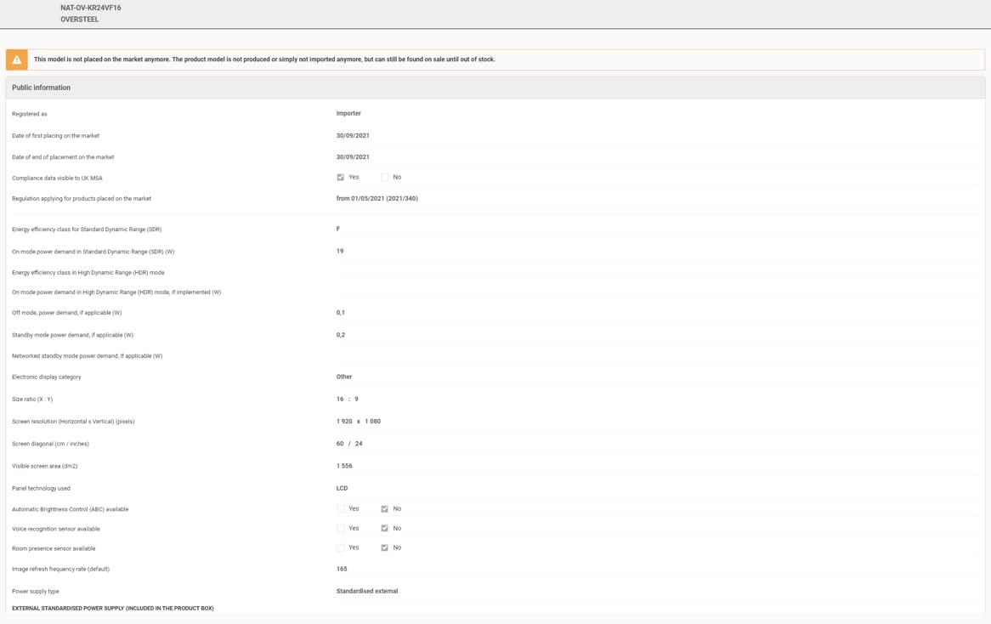Select model identifier NAT-OV-KR24VF16 text
991x624 pixels.
[x=91, y=8]
